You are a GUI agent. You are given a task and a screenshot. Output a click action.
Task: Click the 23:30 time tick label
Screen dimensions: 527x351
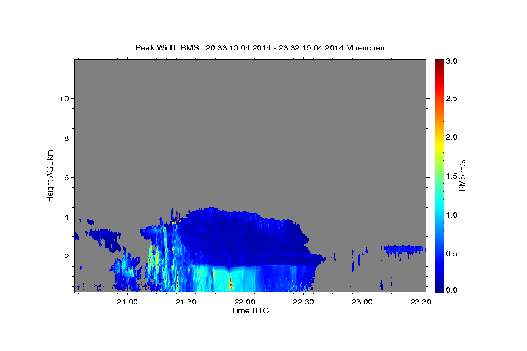pyautogui.click(x=421, y=302)
